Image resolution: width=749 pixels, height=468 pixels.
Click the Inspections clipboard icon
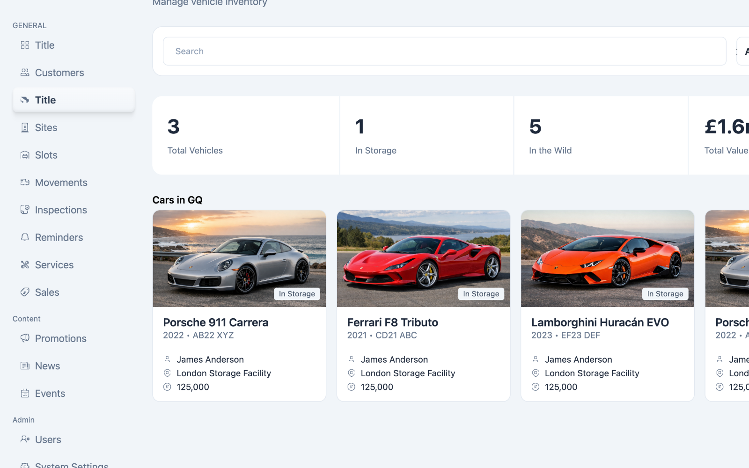[25, 210]
